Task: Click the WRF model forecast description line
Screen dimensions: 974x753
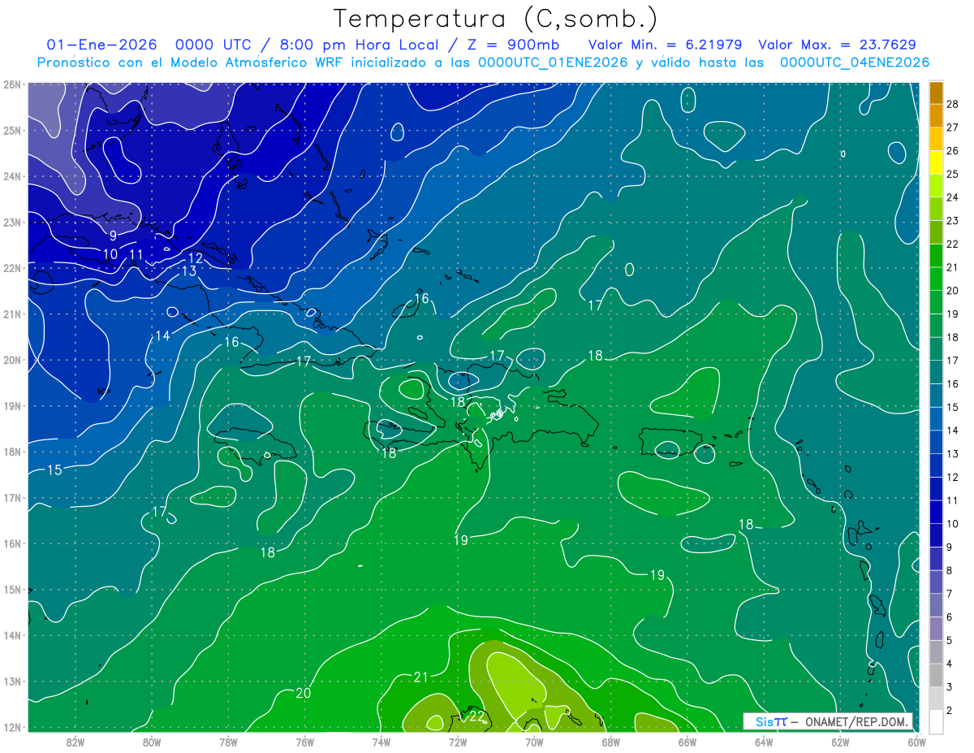Action: tap(483, 63)
